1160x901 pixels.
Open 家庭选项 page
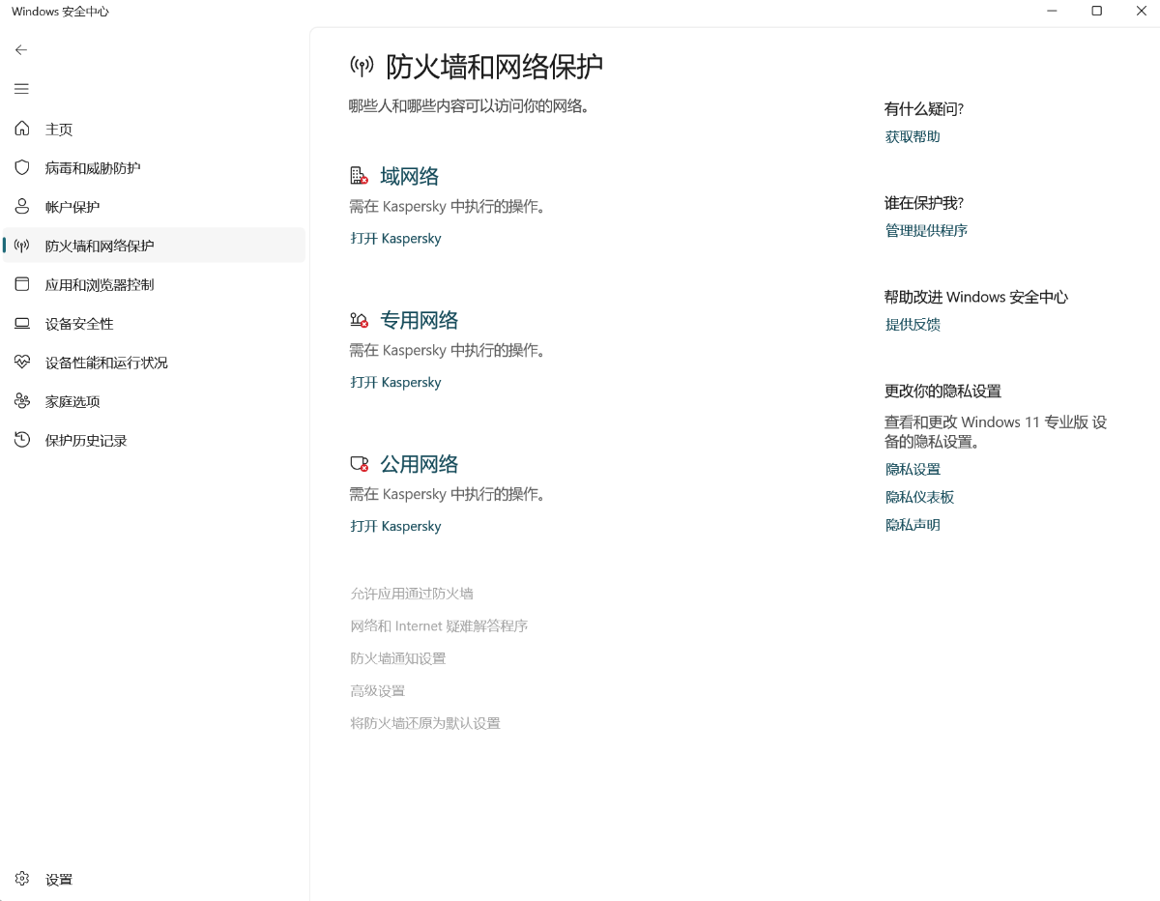[x=154, y=401]
